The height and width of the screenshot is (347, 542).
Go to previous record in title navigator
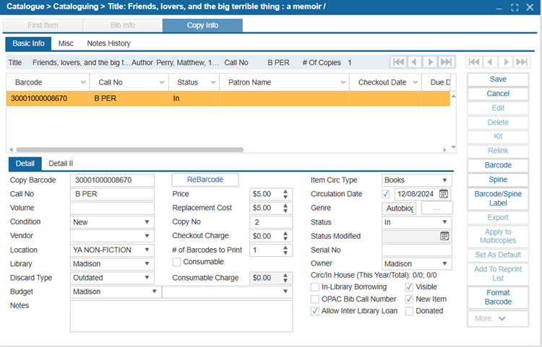414,62
